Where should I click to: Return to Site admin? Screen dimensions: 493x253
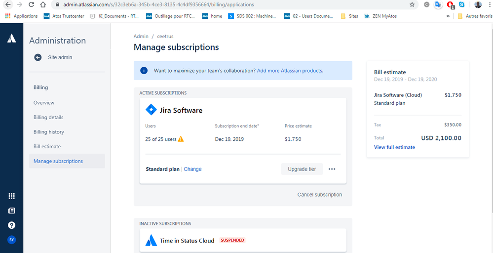point(60,57)
